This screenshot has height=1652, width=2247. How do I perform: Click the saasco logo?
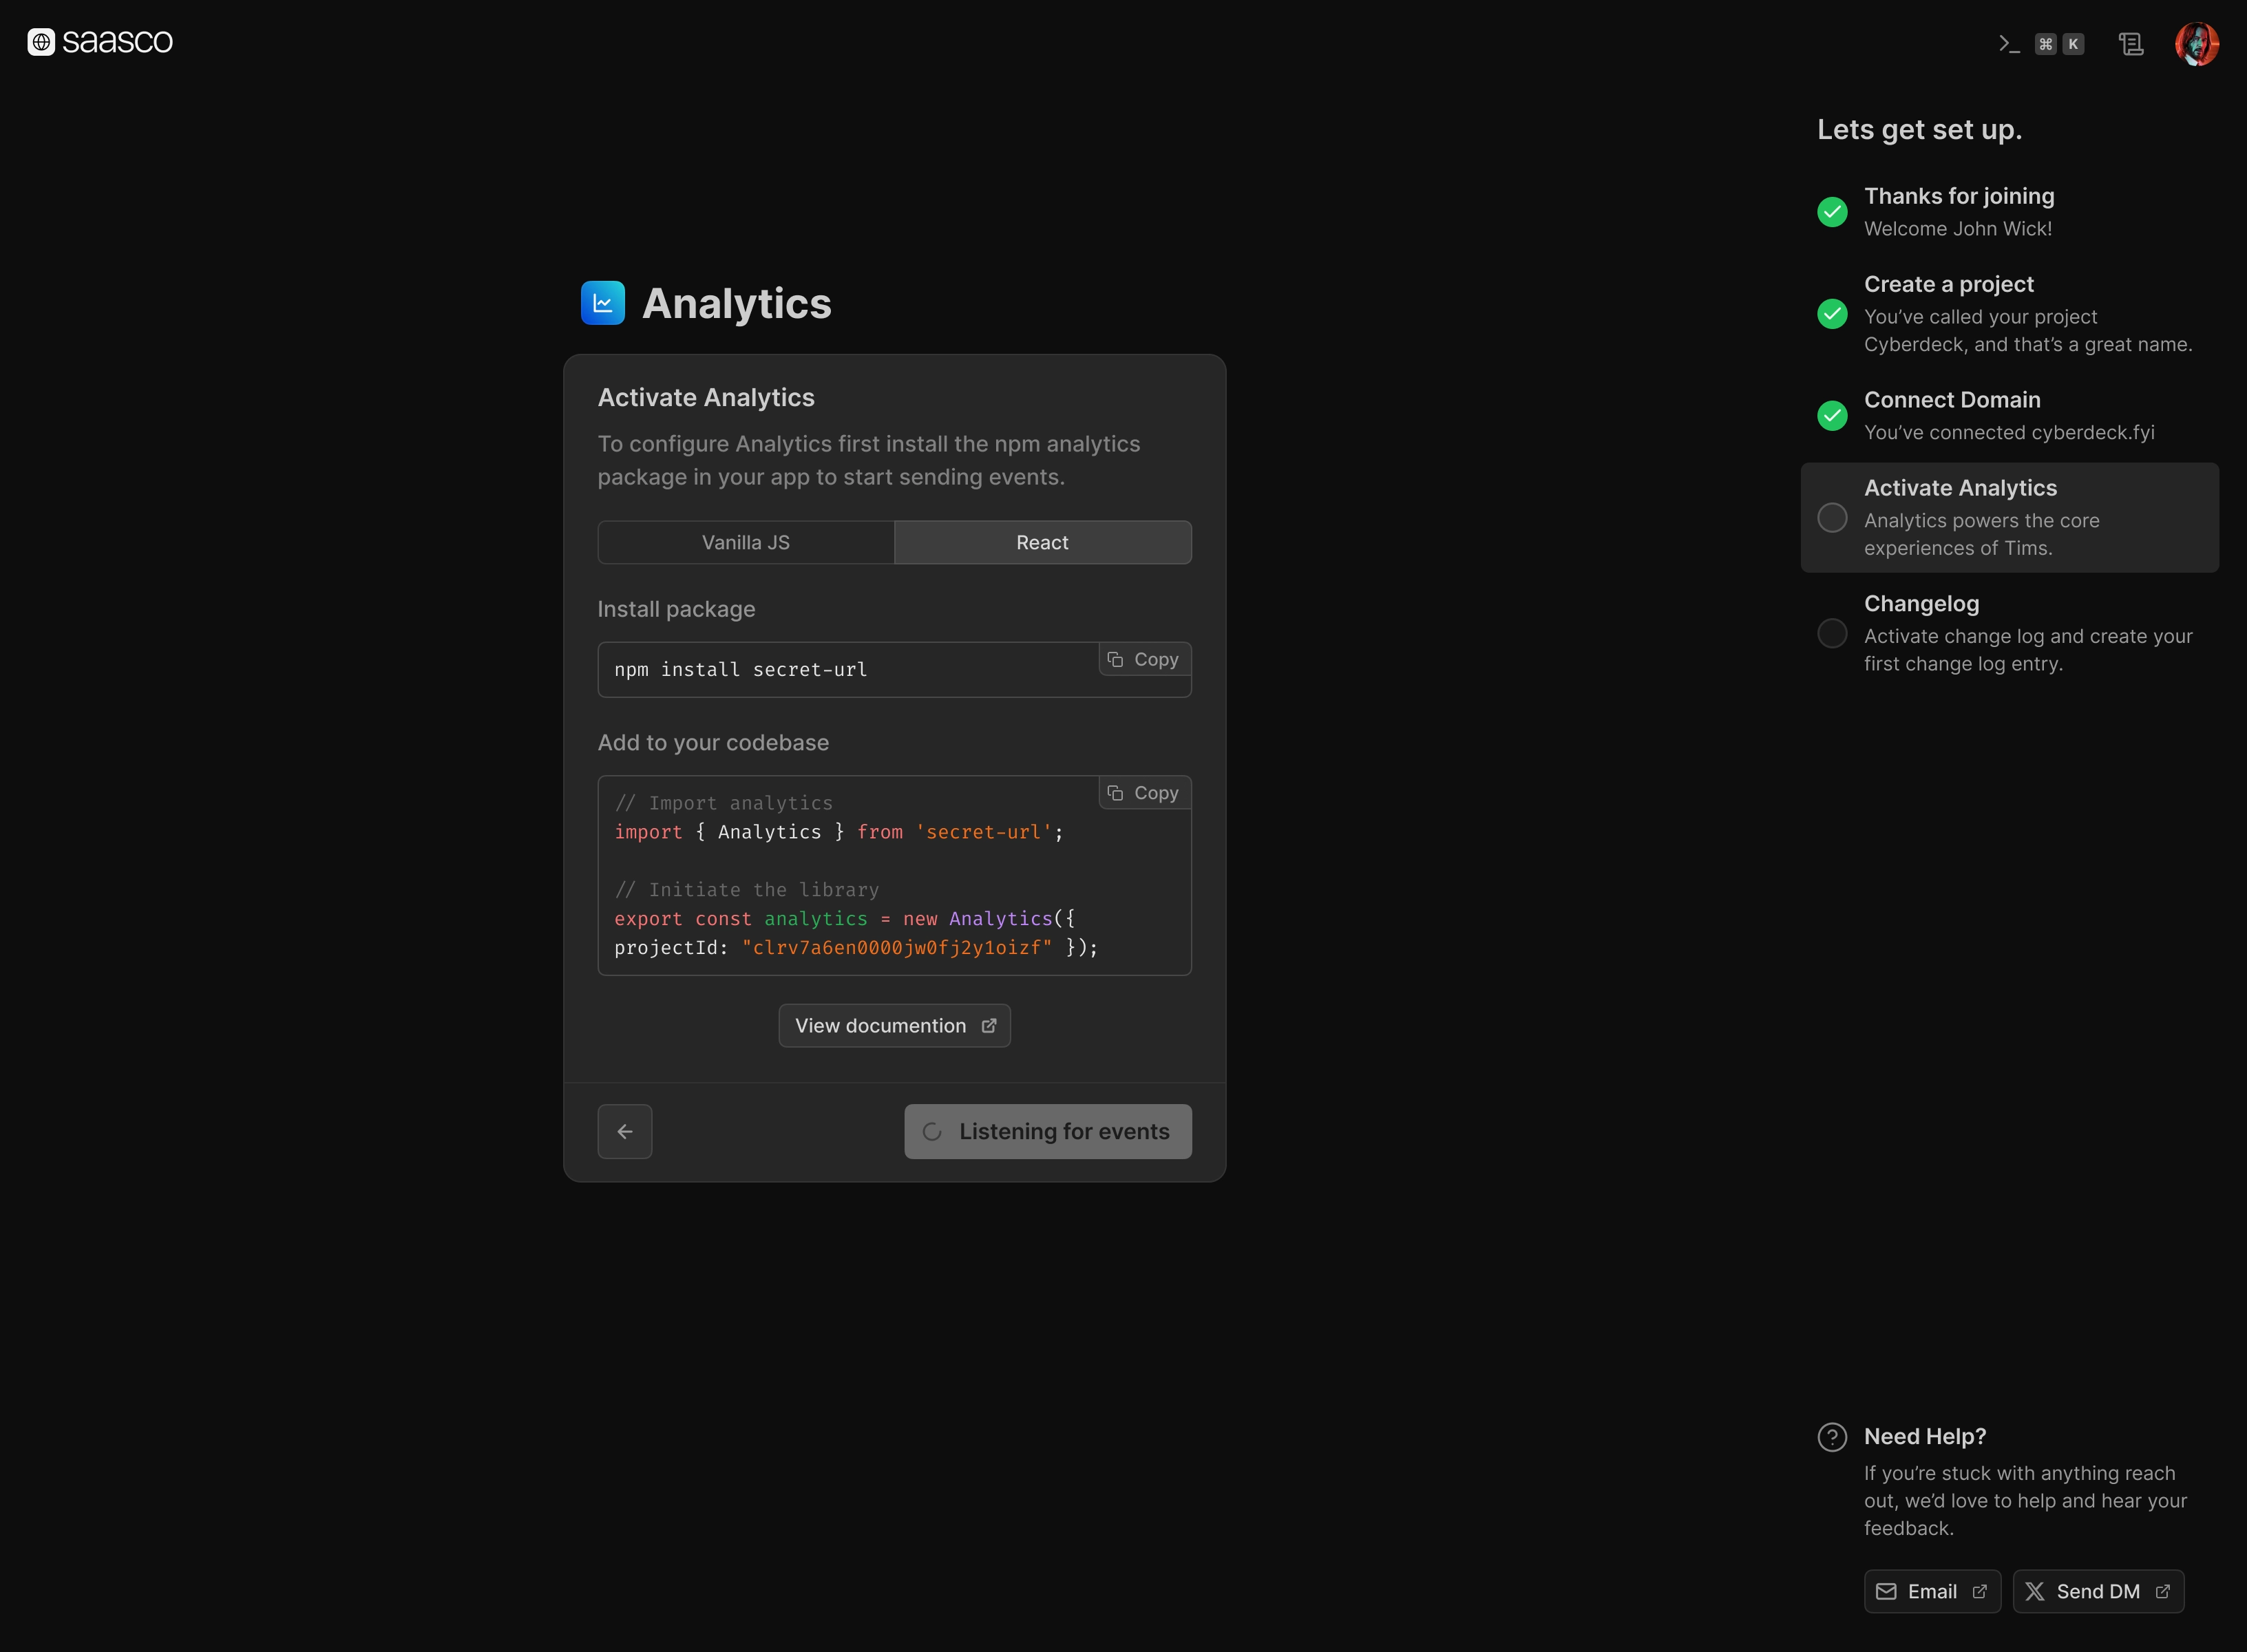coord(100,42)
